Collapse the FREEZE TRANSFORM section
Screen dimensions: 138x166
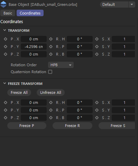click(x=4, y=84)
